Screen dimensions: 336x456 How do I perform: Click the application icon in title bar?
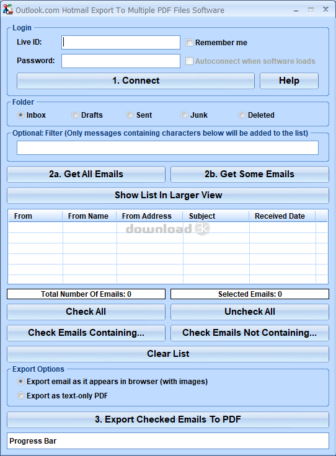tap(8, 9)
